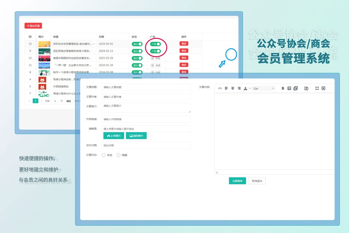The height and width of the screenshot is (233, 349).
Task: Enable the ad switch for article ID 12
Action: 156,58
